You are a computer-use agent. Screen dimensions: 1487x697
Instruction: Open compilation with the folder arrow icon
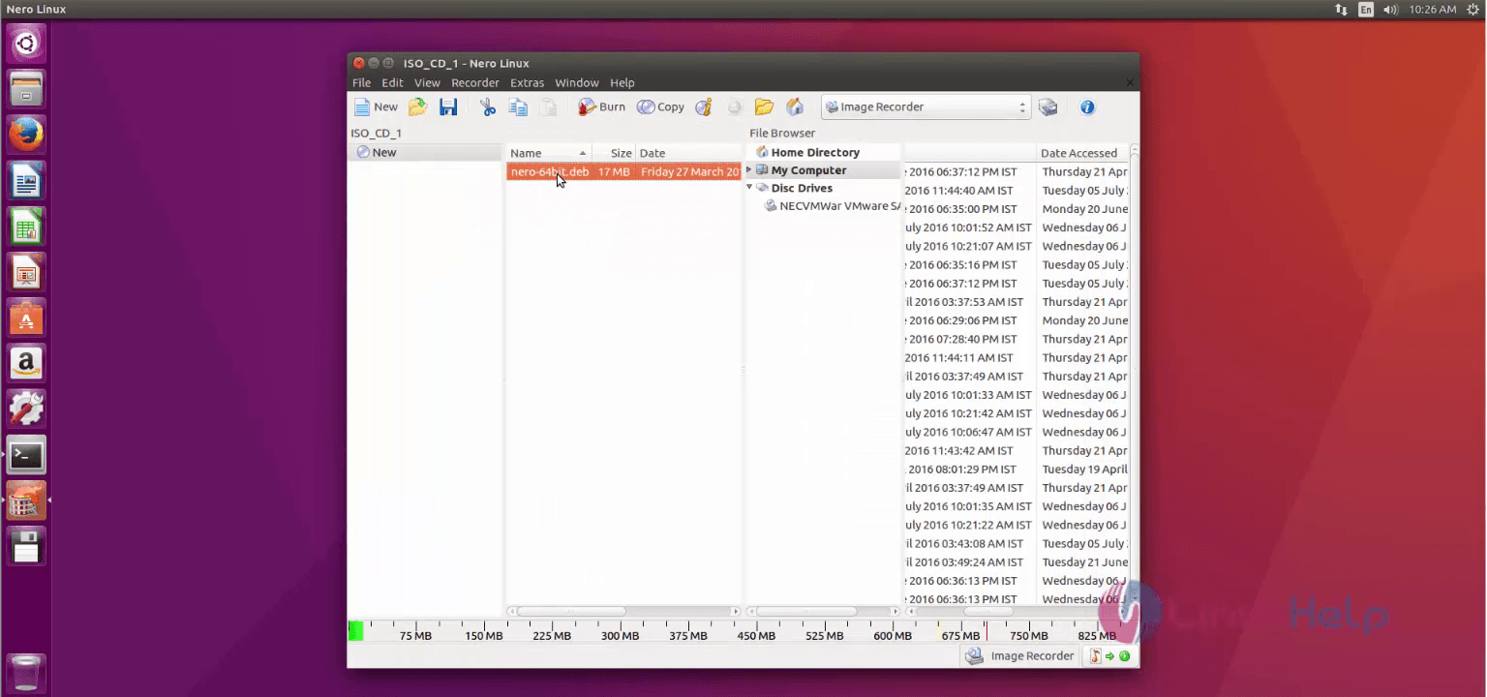(418, 107)
